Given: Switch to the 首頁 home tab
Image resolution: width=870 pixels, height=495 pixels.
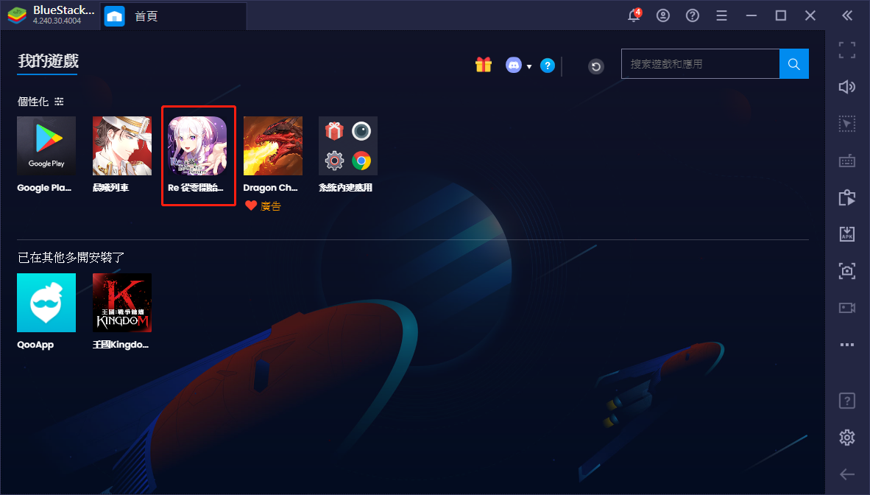Looking at the screenshot, I should pos(146,16).
